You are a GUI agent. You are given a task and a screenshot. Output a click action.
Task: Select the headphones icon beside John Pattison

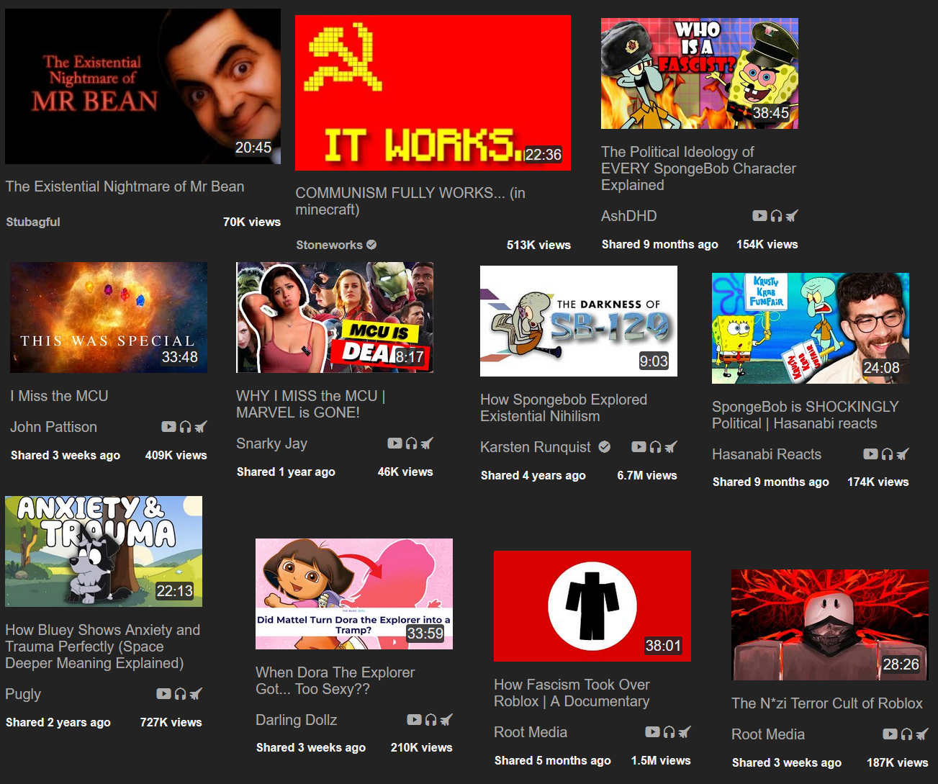coord(185,426)
